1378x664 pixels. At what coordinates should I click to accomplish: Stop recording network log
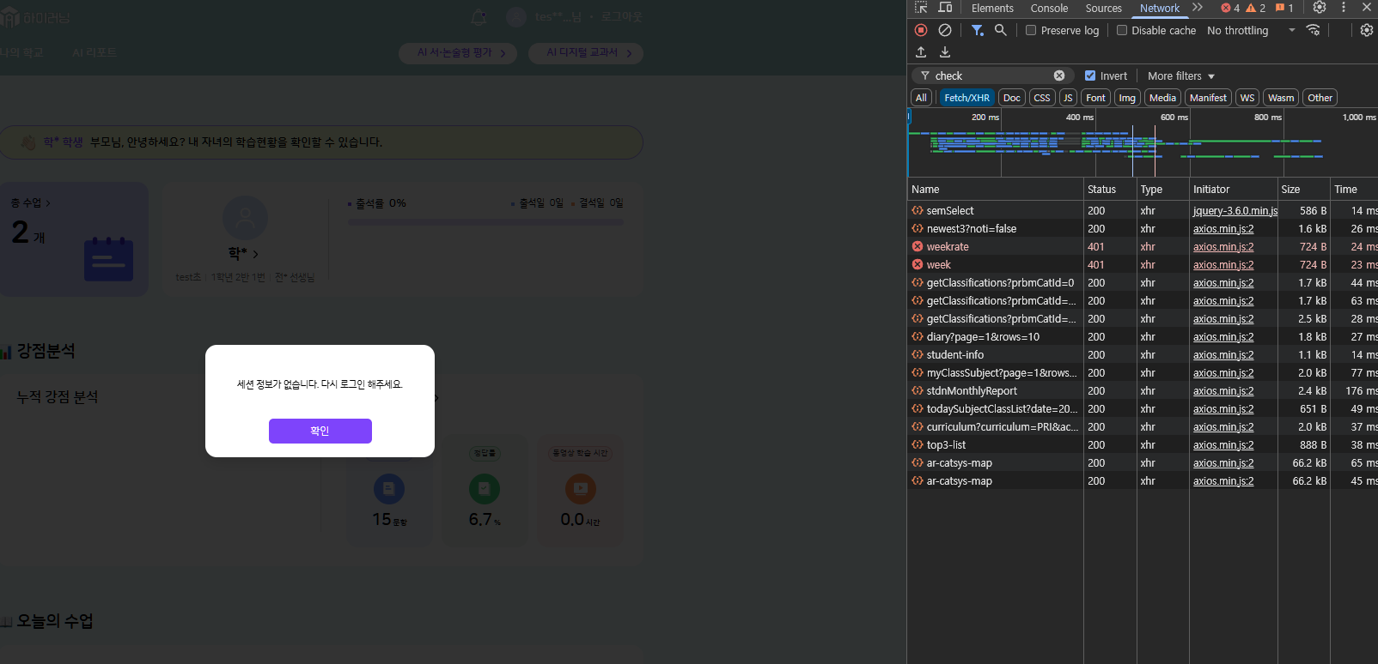(921, 30)
